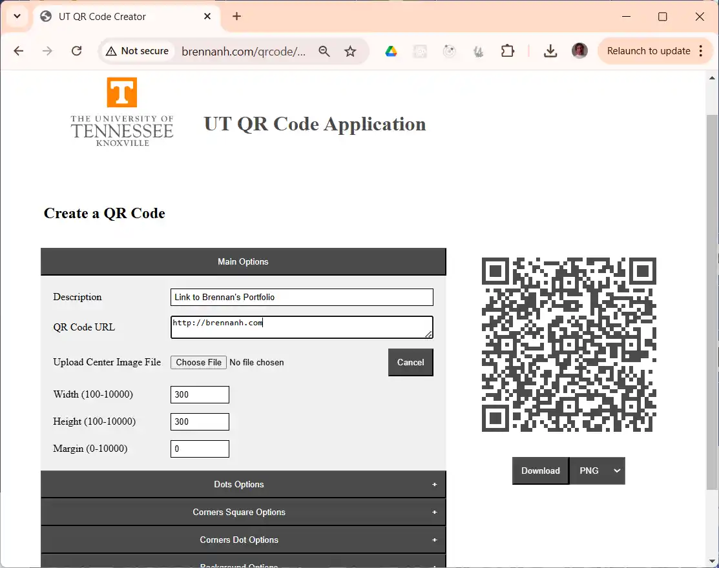Expand the Corners Dot Options section
The height and width of the screenshot is (568, 719).
point(243,540)
